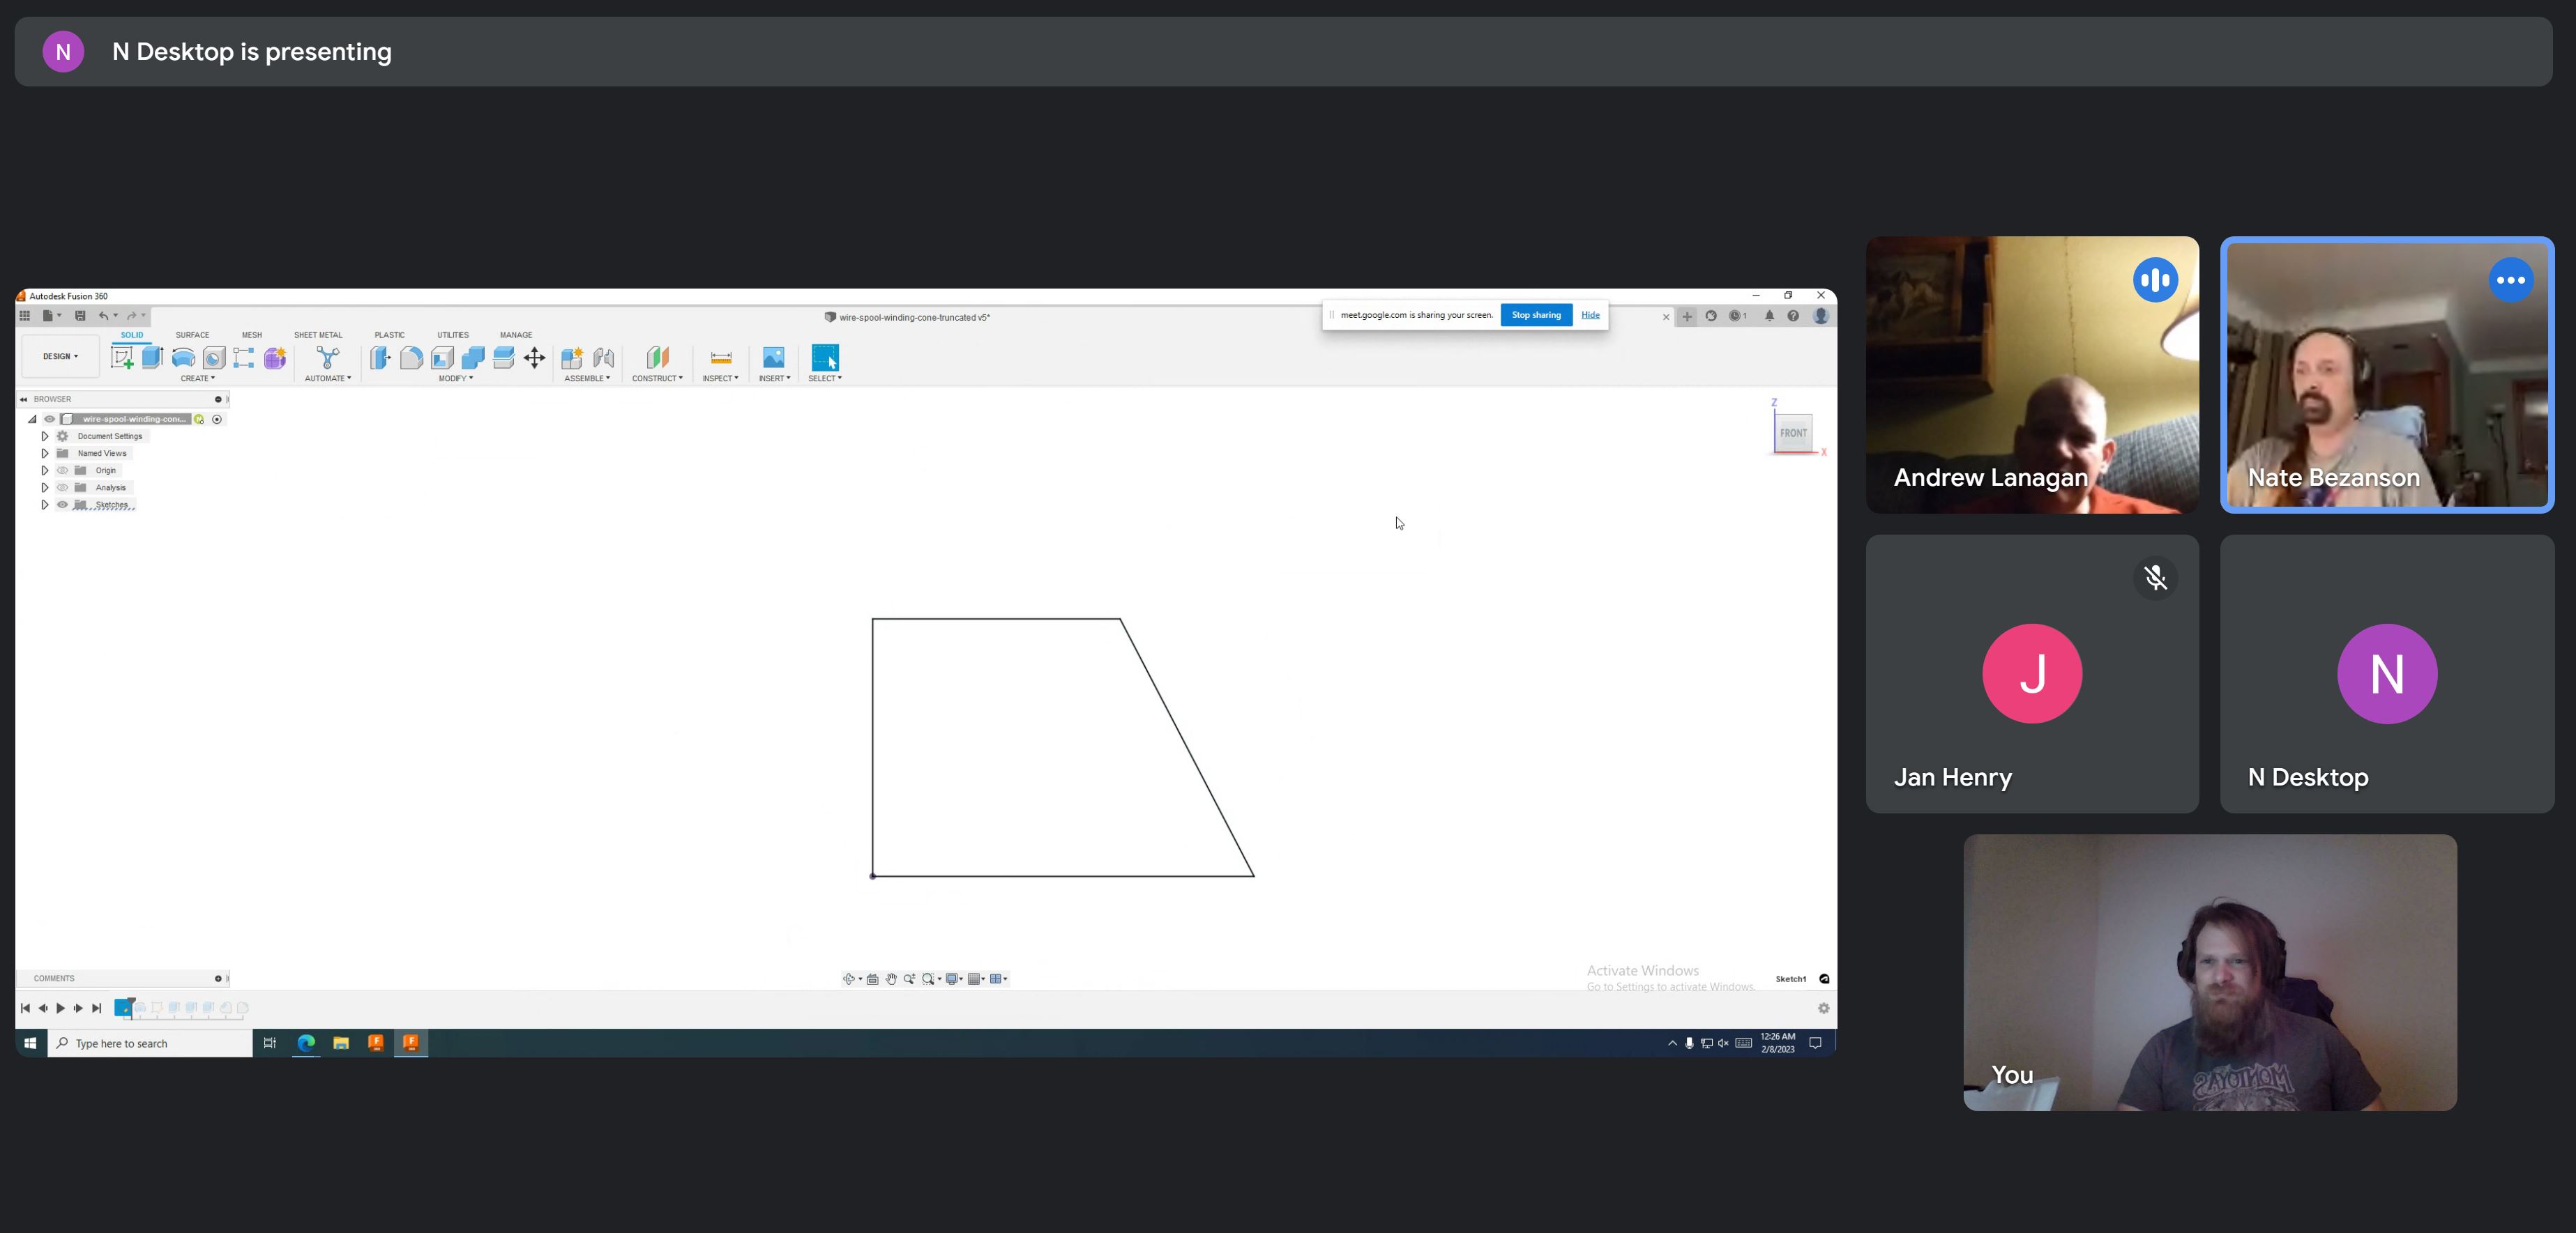Select the Pan tool in the navigation bar
Viewport: 2576px width, 1233px height.
(x=891, y=979)
